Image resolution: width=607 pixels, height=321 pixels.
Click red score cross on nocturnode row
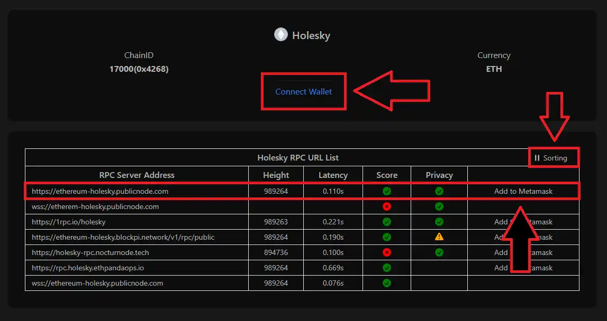point(387,252)
